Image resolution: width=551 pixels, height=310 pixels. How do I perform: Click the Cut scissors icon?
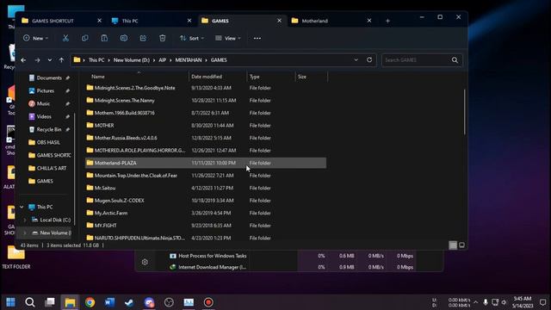(65, 38)
